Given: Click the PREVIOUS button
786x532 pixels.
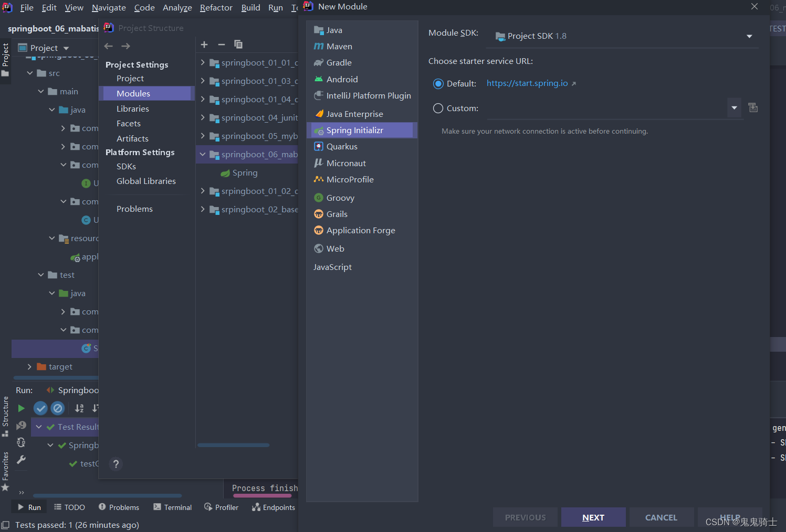Looking at the screenshot, I should (x=525, y=517).
